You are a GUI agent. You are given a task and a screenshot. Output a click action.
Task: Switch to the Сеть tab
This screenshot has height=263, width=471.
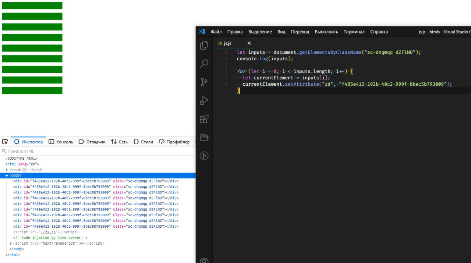(x=119, y=142)
